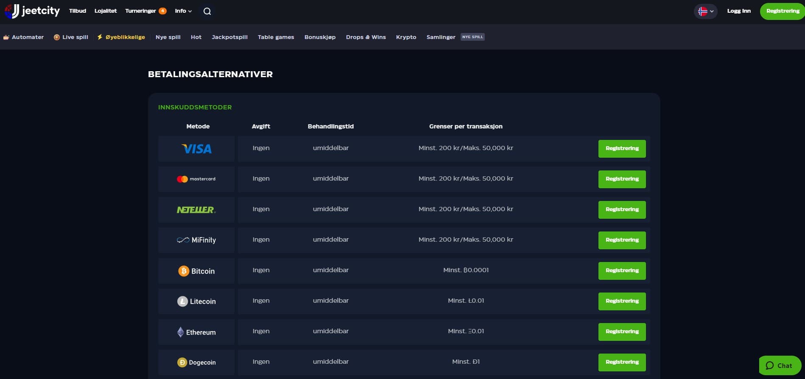Open Samlinger collections category

(441, 37)
